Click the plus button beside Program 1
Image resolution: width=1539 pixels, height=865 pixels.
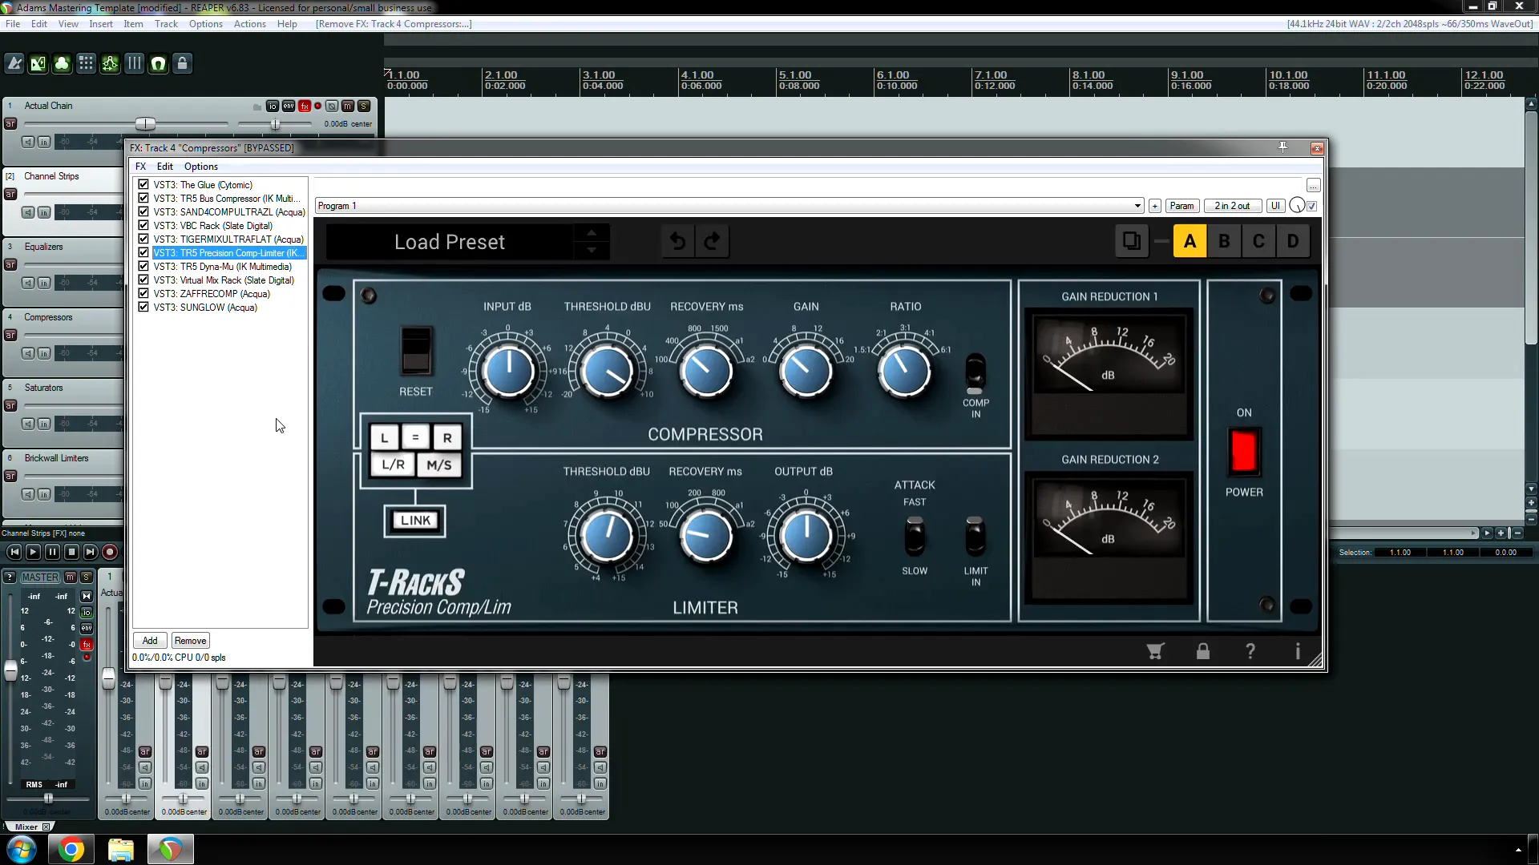[1154, 206]
